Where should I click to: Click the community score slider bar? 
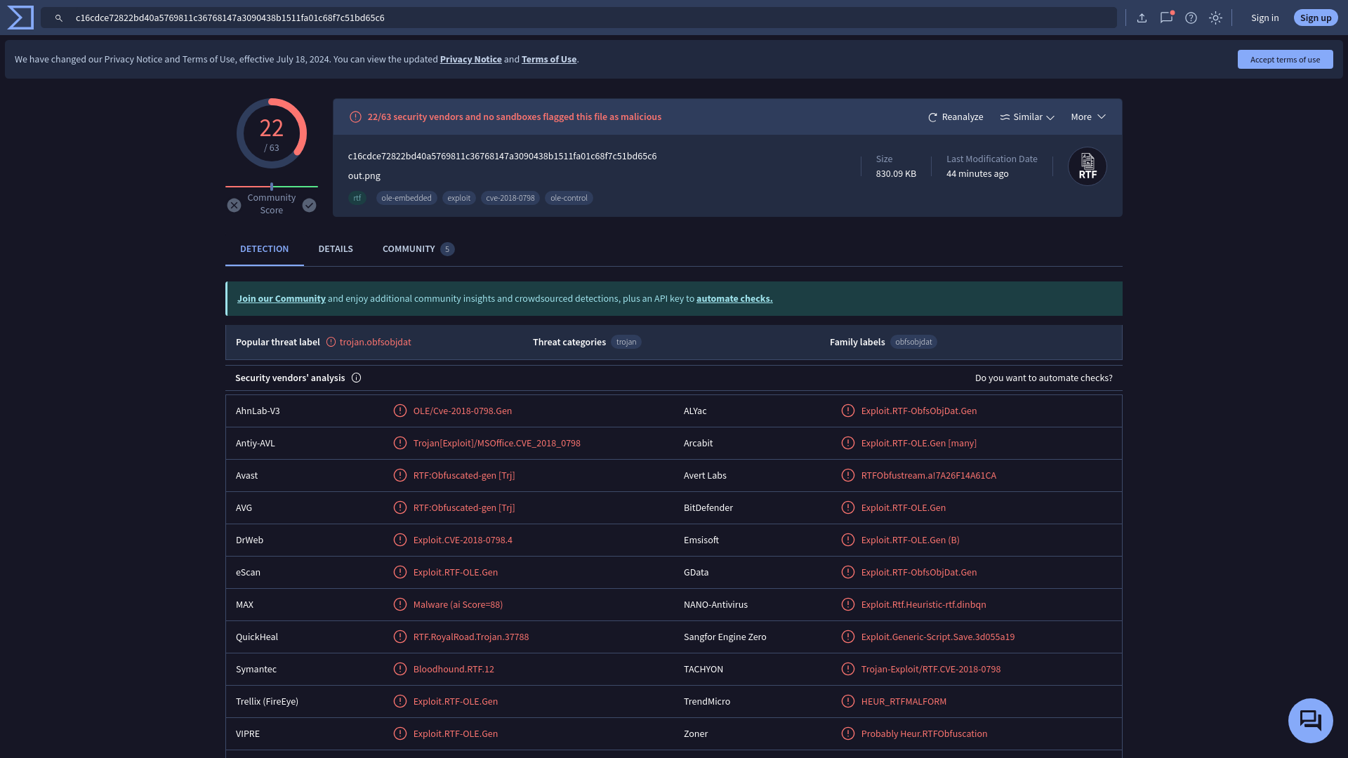[272, 187]
